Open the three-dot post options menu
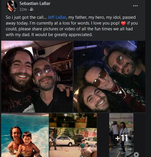 135,6
